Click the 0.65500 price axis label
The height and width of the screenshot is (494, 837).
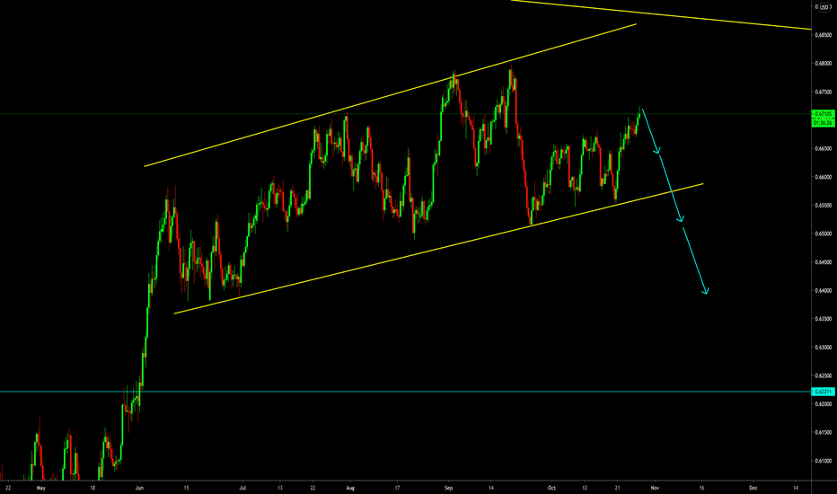pos(824,205)
